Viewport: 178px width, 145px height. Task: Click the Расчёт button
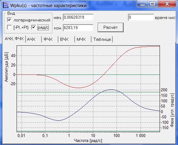(110, 27)
